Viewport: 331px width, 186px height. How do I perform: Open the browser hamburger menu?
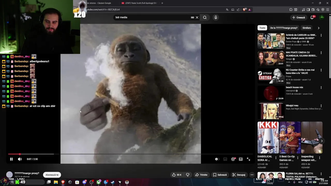tap(328, 10)
